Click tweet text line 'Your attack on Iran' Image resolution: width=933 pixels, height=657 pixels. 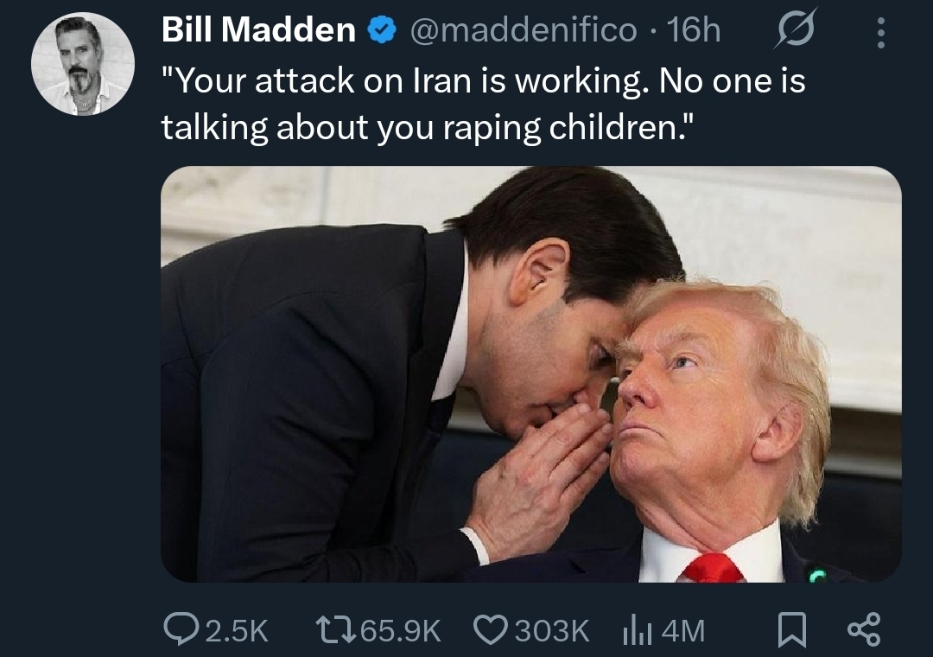[483, 80]
